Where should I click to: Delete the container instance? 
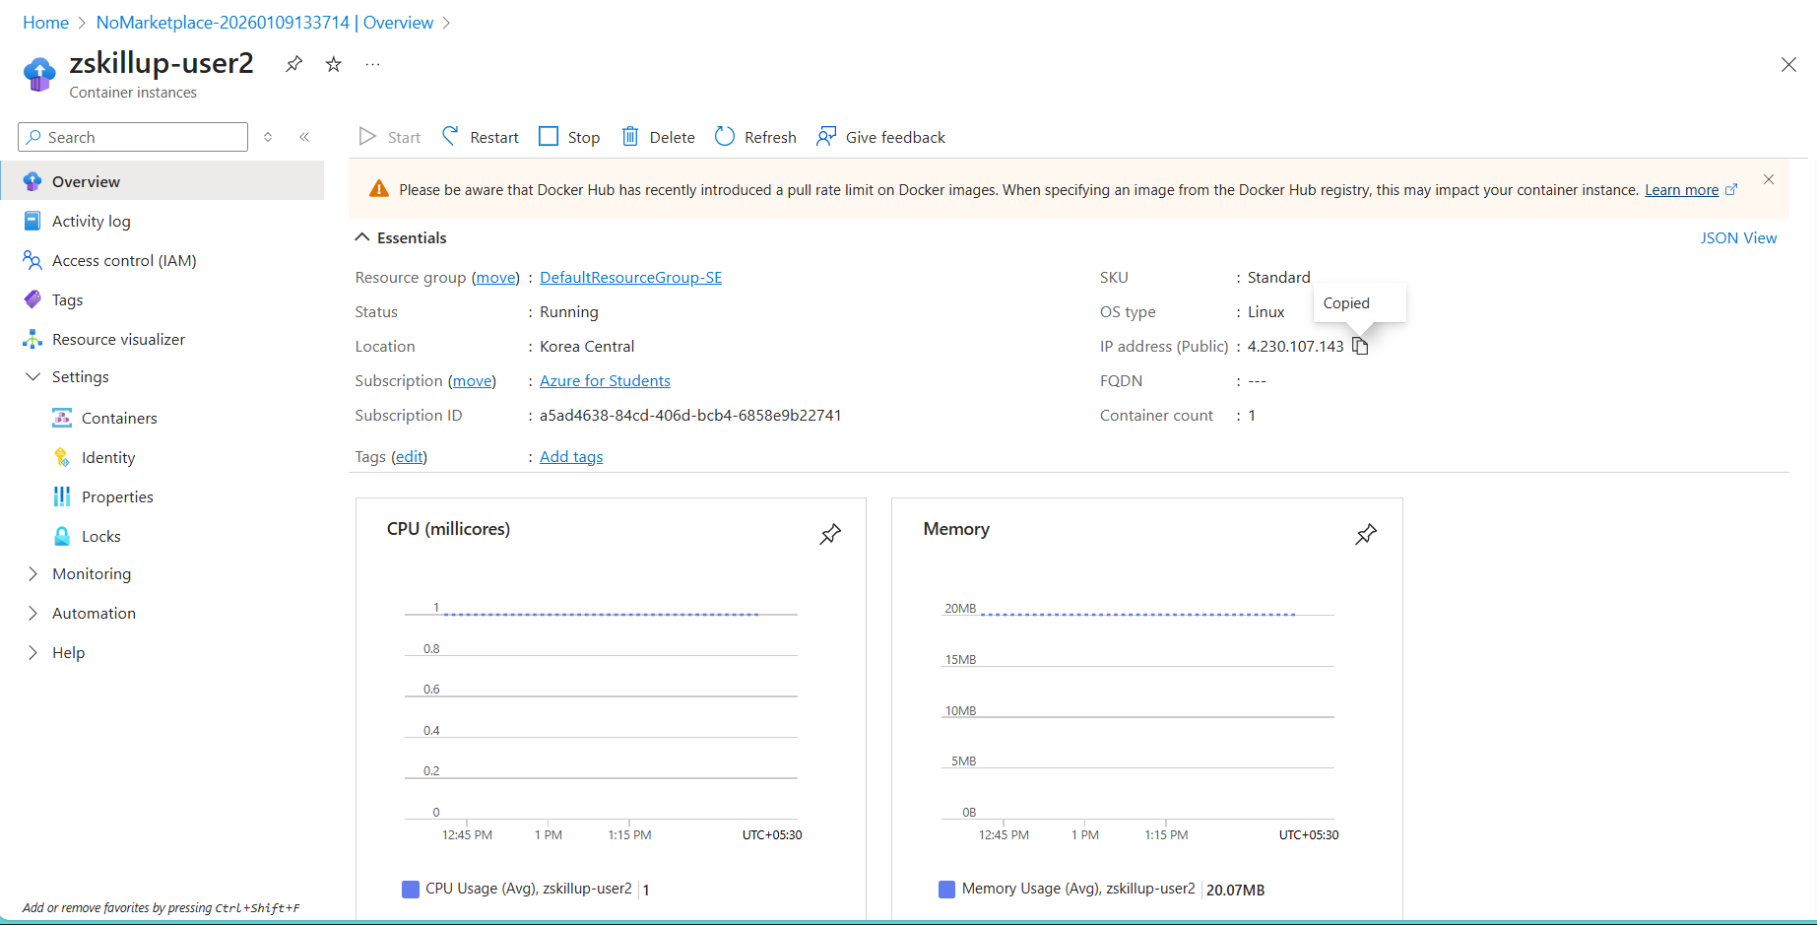659,137
